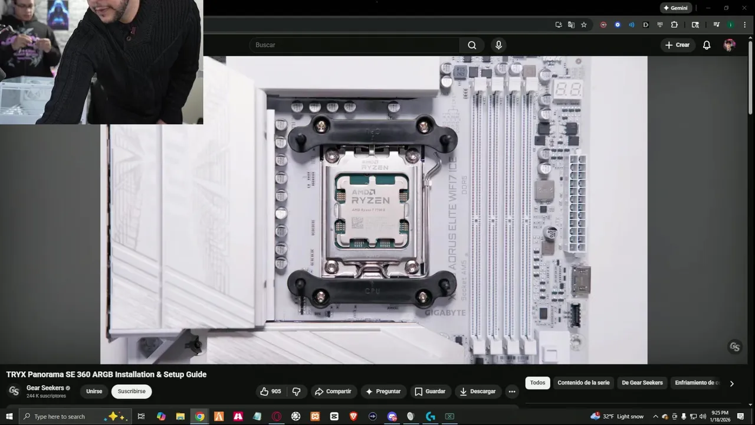Select the Contenido de la serie chip
The image size is (755, 425).
point(583,382)
